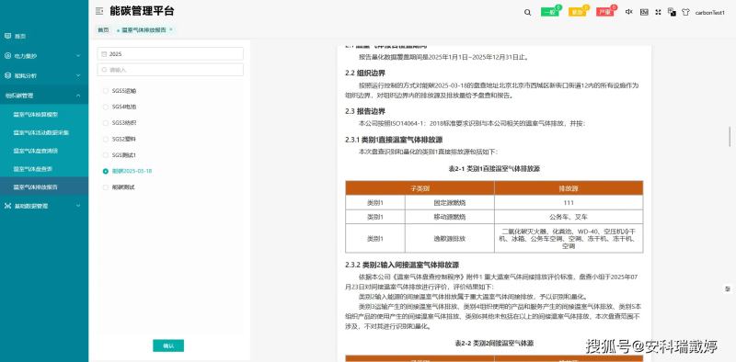Collapse the 组织碳管理 menu chevron
736x362 pixels.
pos(78,96)
